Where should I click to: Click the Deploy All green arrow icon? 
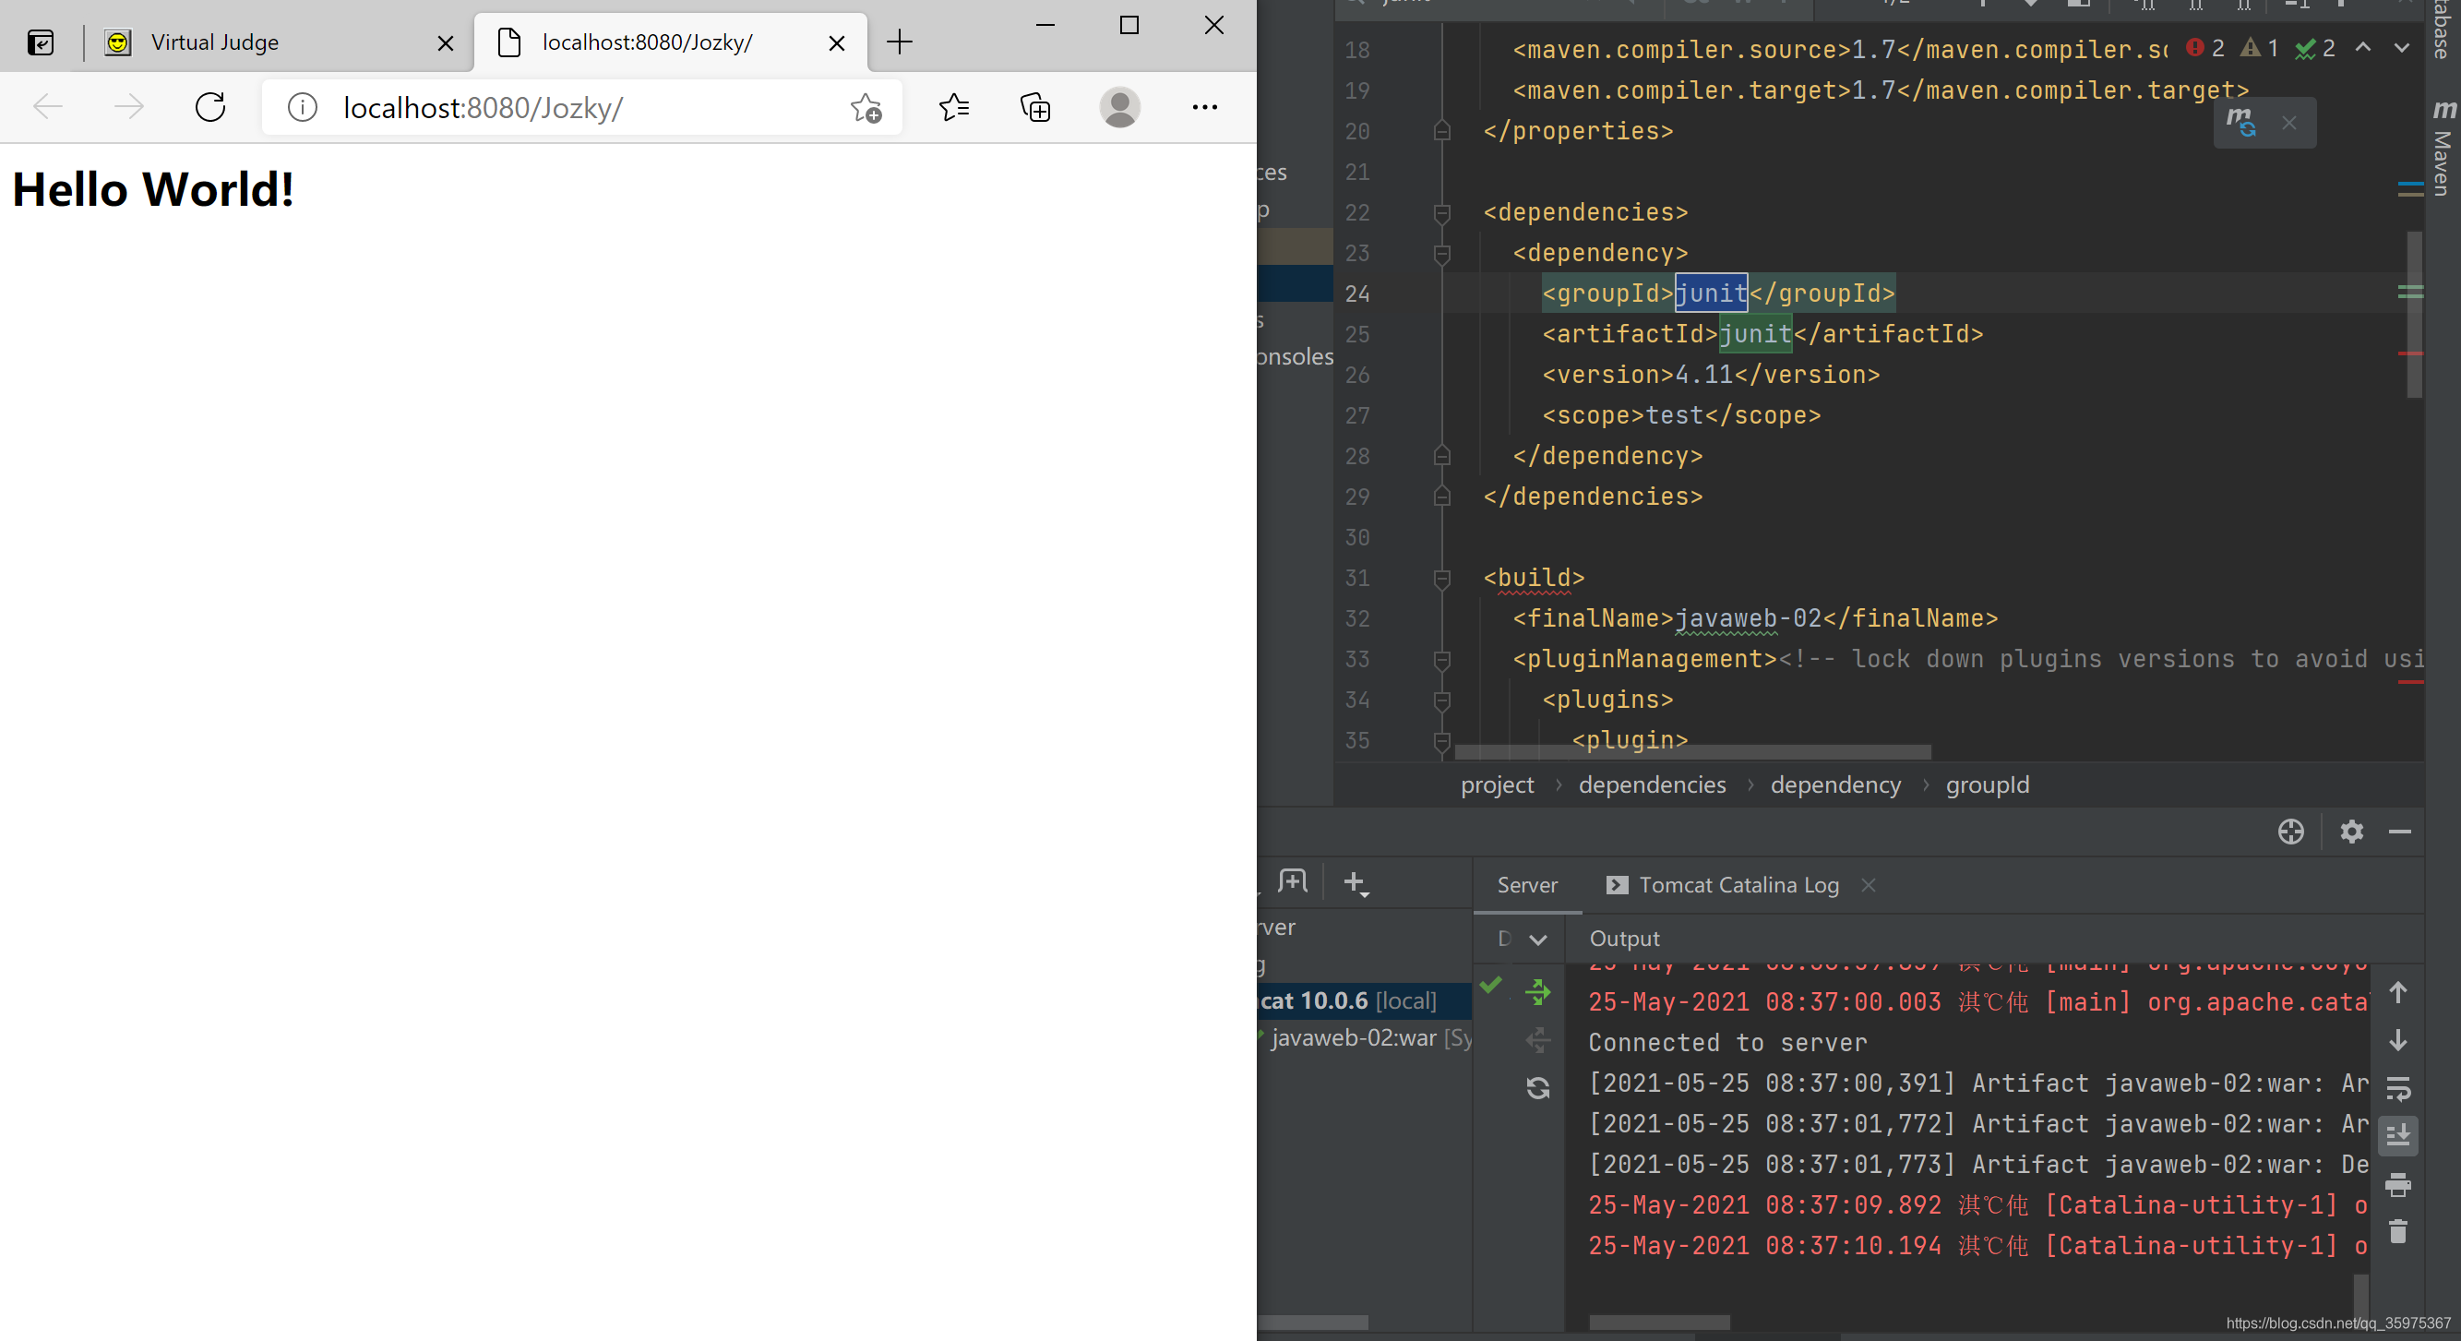tap(1537, 992)
